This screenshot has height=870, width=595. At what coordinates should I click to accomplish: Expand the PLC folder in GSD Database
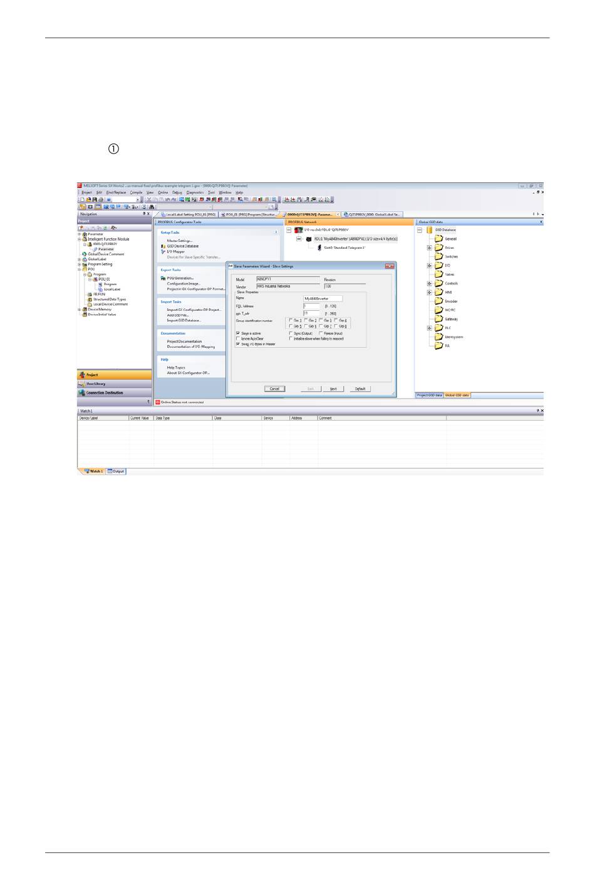(x=430, y=328)
